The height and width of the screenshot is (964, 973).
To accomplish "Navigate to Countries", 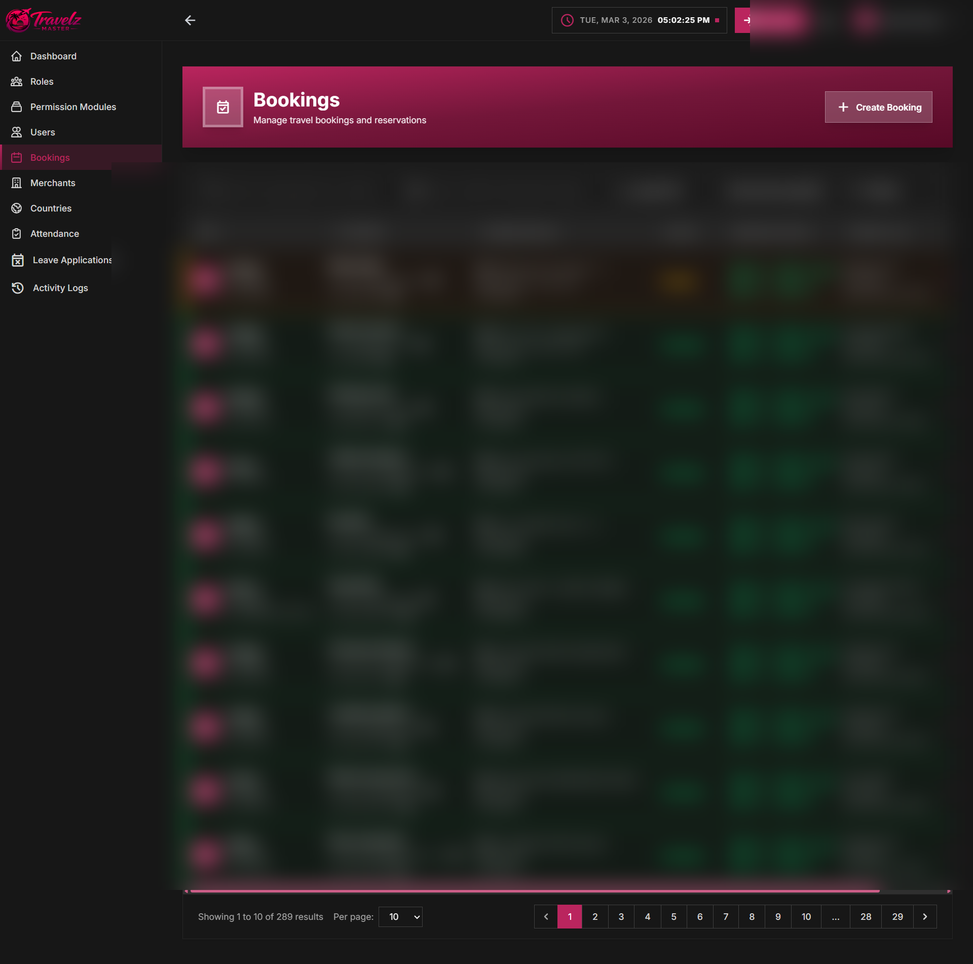I will 81,208.
